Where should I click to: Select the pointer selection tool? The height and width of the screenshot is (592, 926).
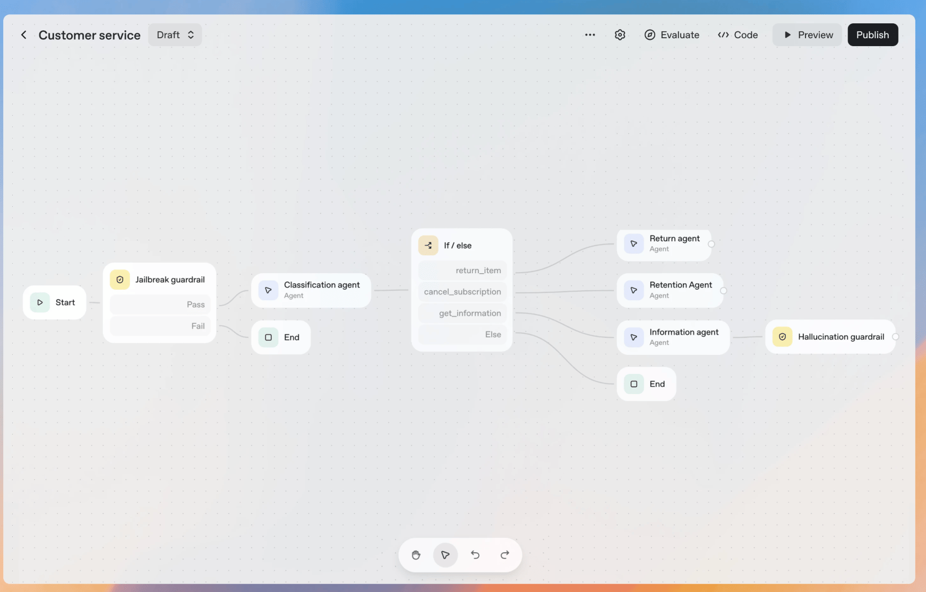[x=445, y=555]
